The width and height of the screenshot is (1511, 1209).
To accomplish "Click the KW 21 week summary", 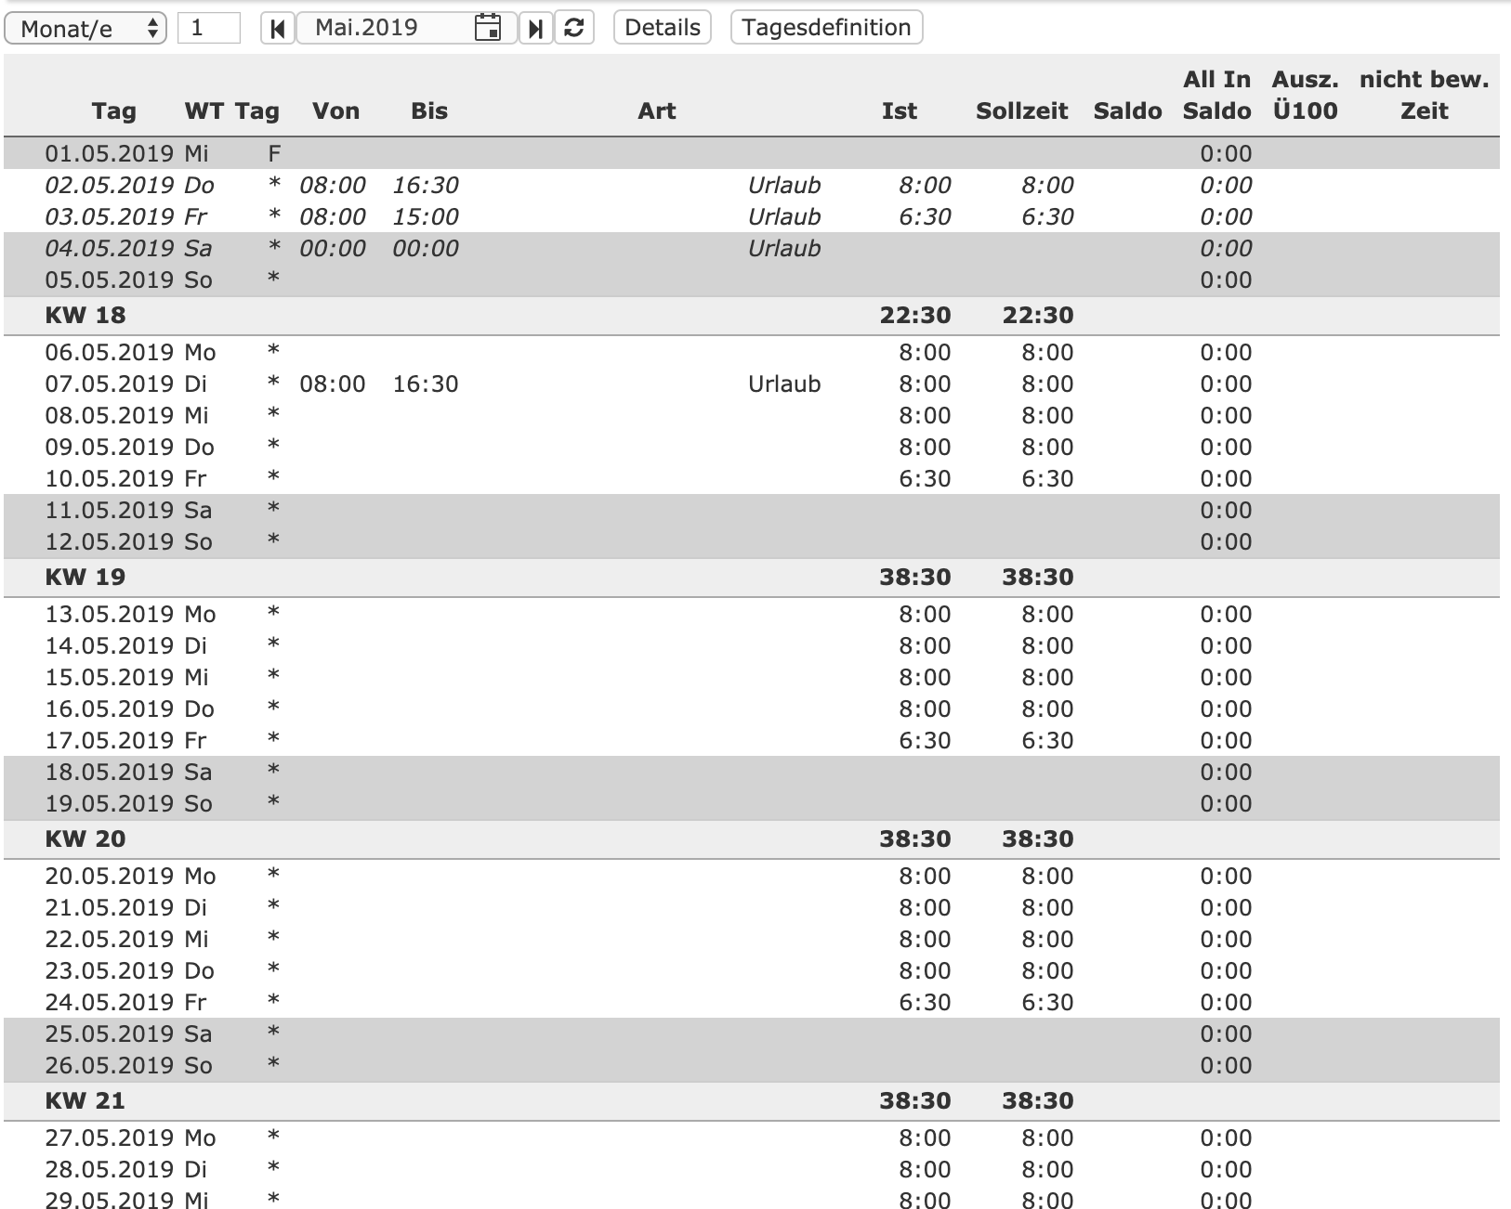I will click(x=752, y=1100).
